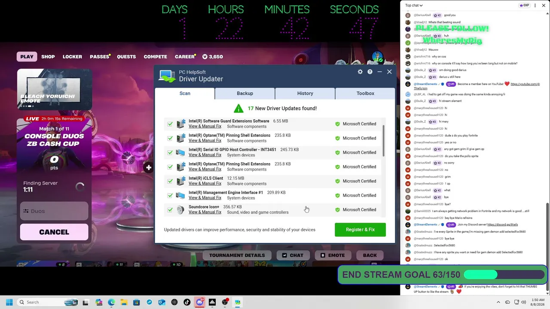The image size is (550, 309).
Task: Cancel Fortnite matchmaking
Action: coord(54,232)
